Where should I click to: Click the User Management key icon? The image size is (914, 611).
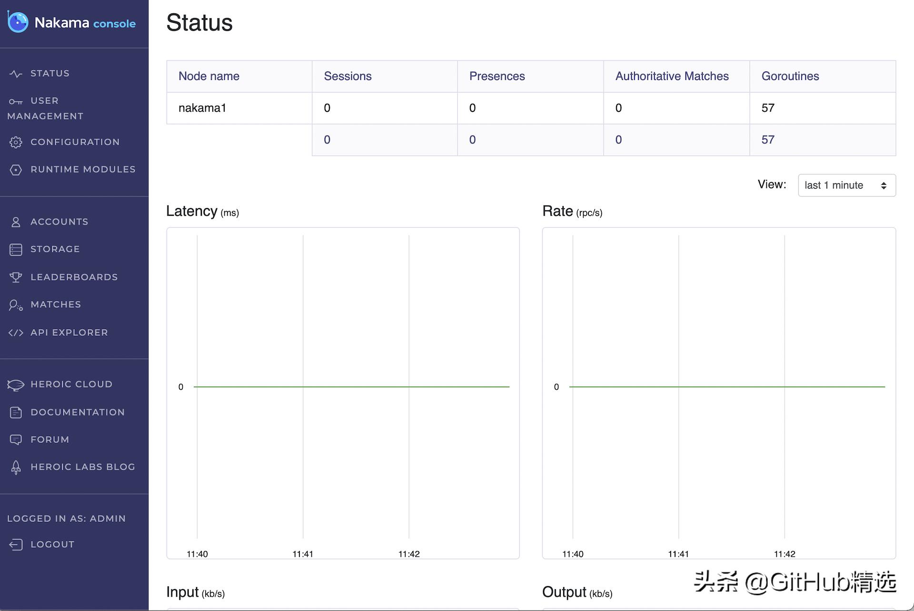click(16, 101)
